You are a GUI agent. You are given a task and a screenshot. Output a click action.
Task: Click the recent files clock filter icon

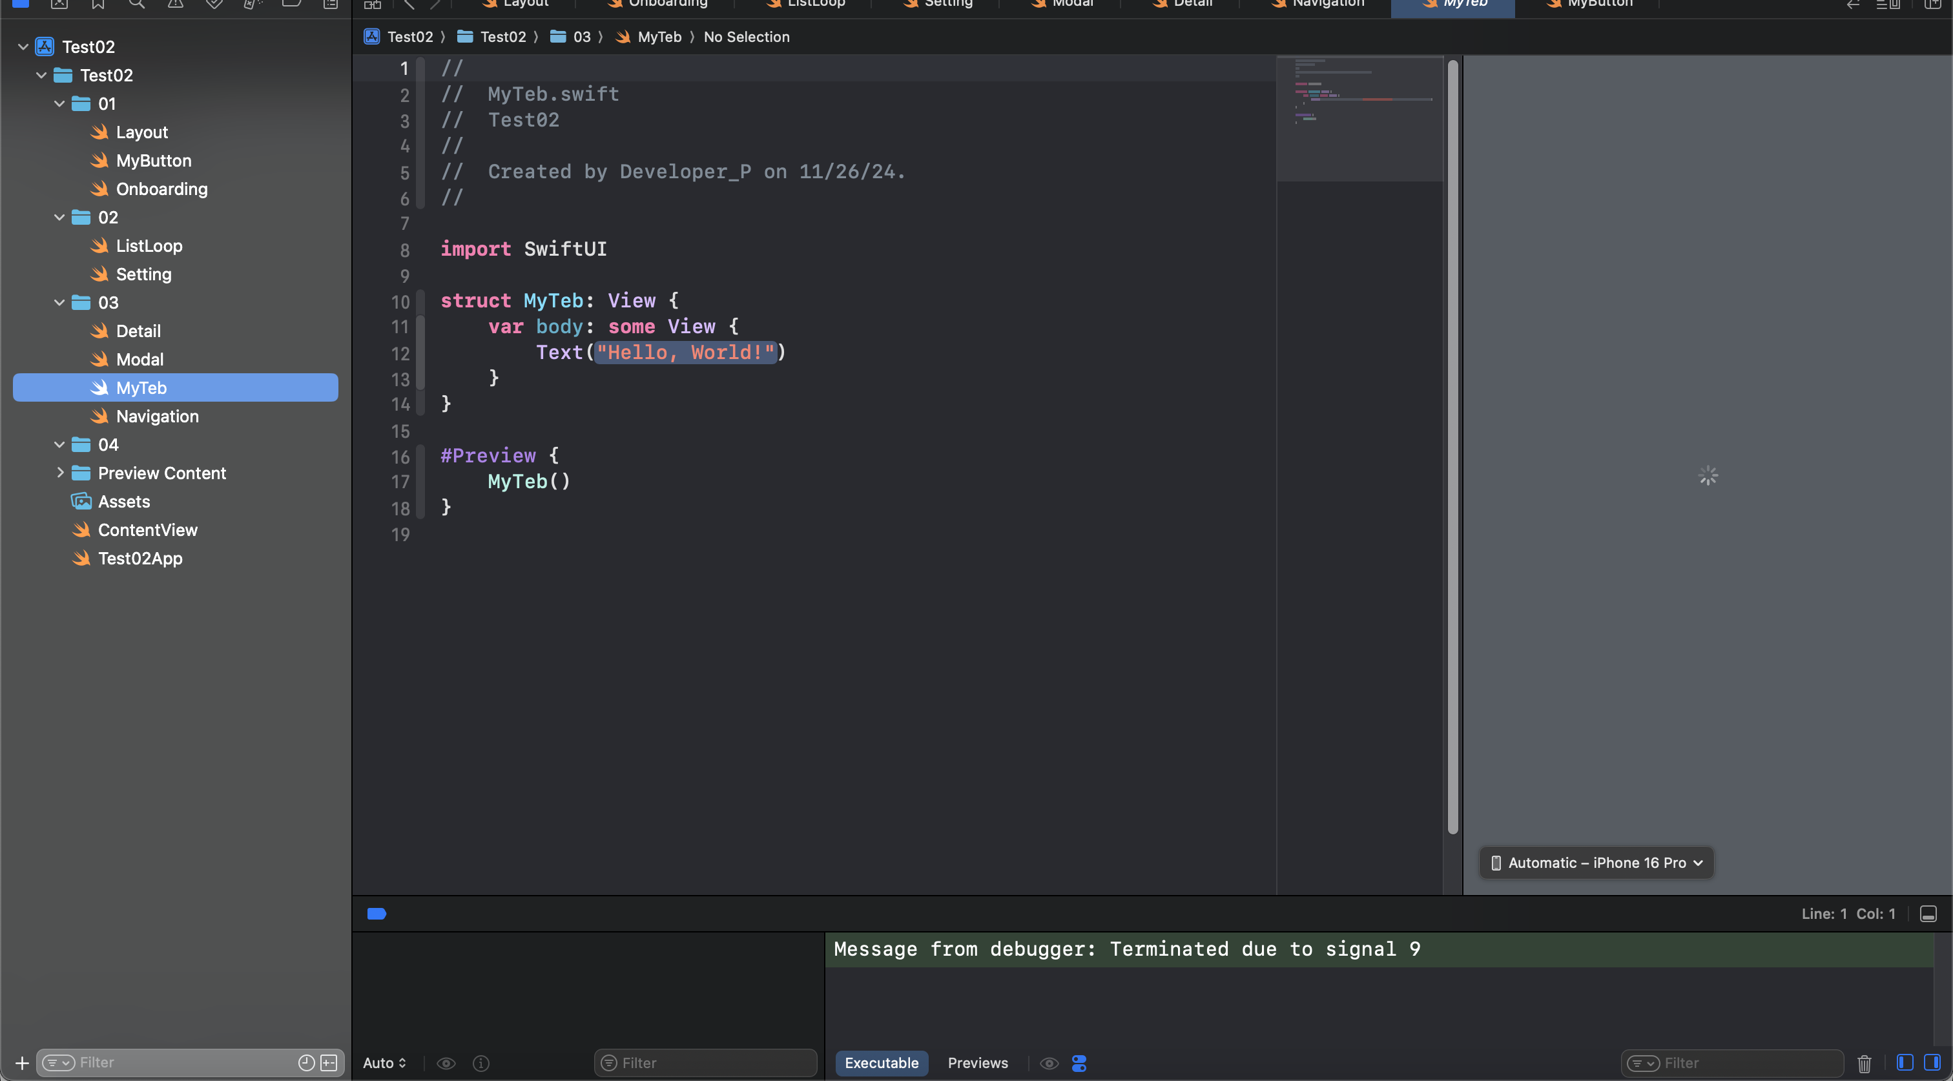pos(306,1063)
